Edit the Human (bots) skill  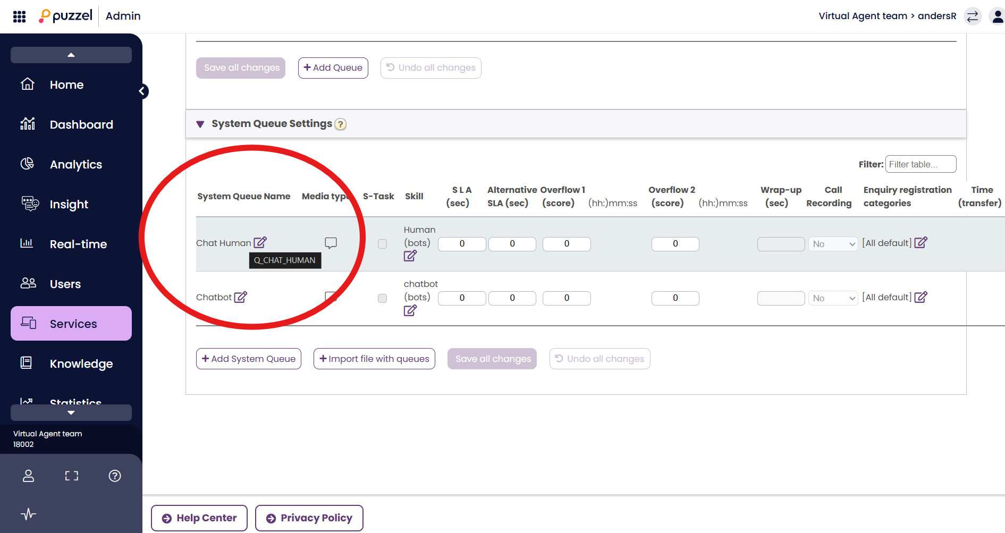(x=410, y=256)
